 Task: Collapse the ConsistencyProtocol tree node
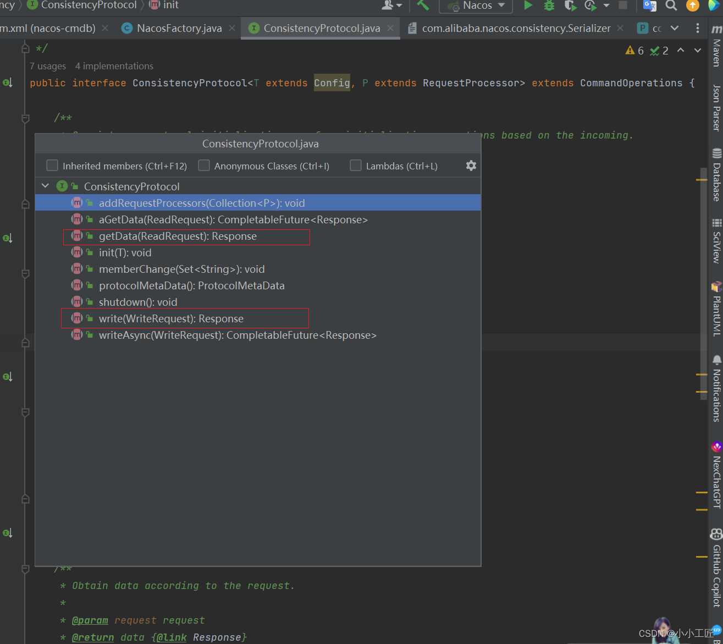point(46,186)
